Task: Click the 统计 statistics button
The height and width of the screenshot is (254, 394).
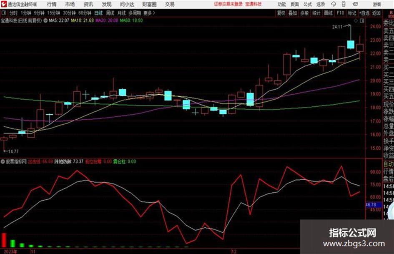Action: tap(316, 13)
